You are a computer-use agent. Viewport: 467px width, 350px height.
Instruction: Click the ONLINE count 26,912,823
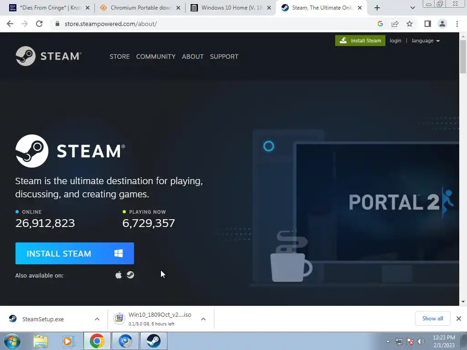tap(45, 223)
